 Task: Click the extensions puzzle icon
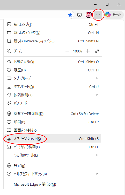[9, 95]
